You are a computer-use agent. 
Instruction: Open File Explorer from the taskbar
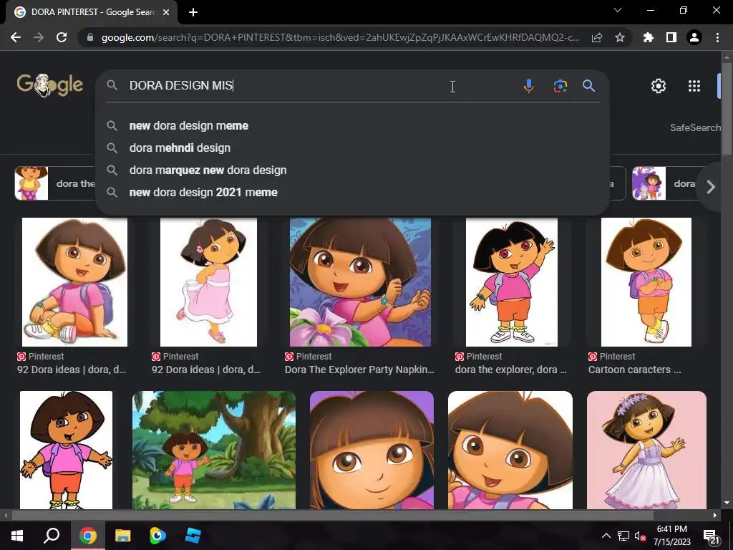(x=123, y=536)
